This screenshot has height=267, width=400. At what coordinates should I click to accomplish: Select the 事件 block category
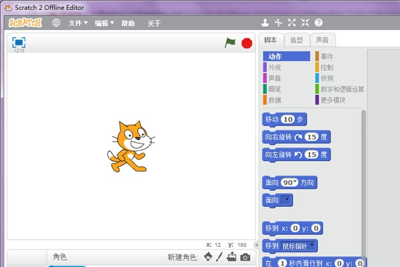tap(327, 57)
